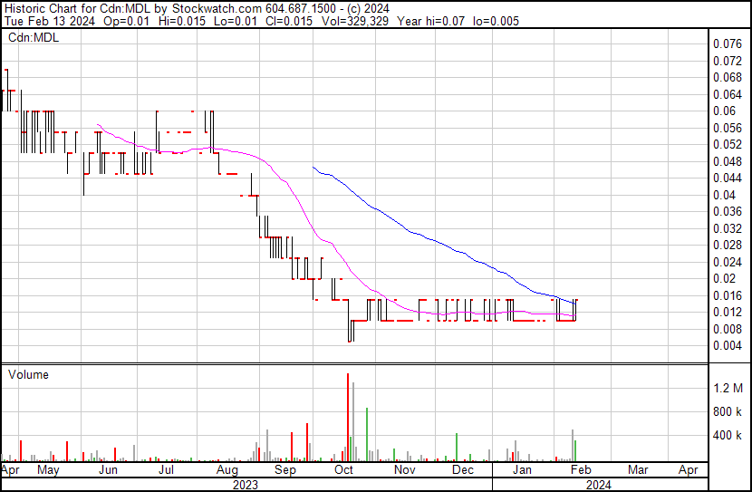Click the 0.06 price axis label
The width and height of the screenshot is (752, 492).
pos(724,111)
